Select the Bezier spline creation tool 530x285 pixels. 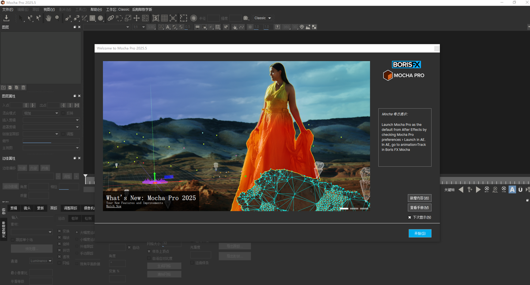(76, 18)
